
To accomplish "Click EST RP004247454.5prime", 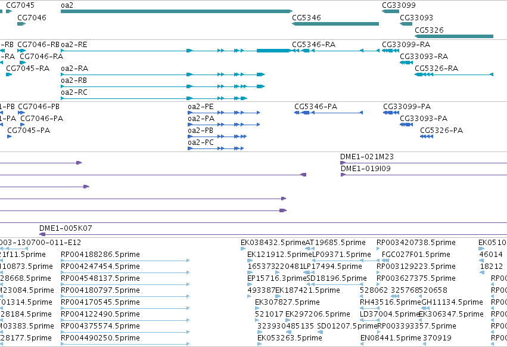I will (x=100, y=267).
